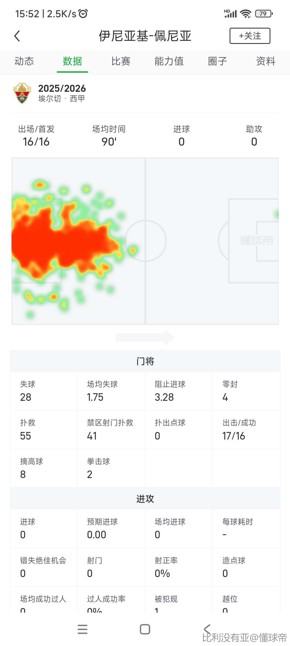Tap the player position heatmap

coord(145,241)
